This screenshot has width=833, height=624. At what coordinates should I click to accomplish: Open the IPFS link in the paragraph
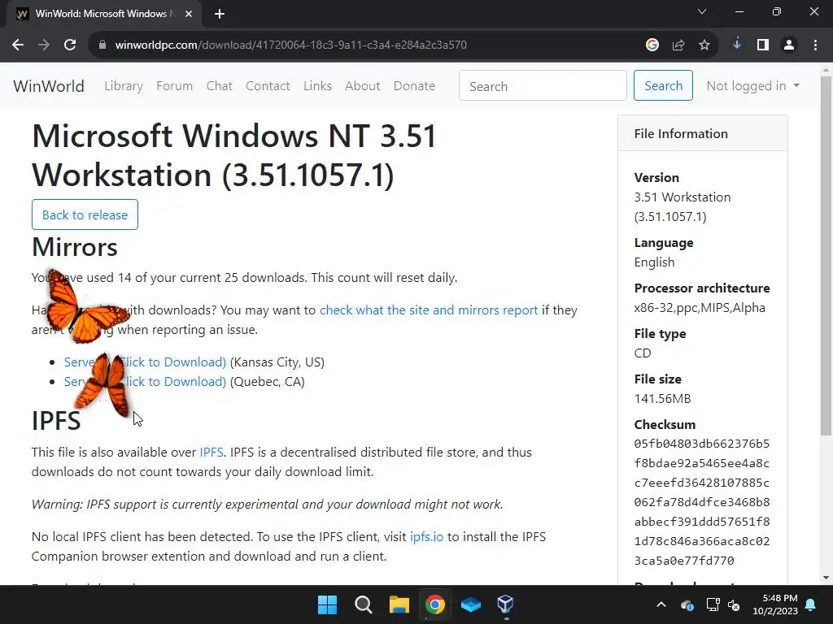(212, 452)
